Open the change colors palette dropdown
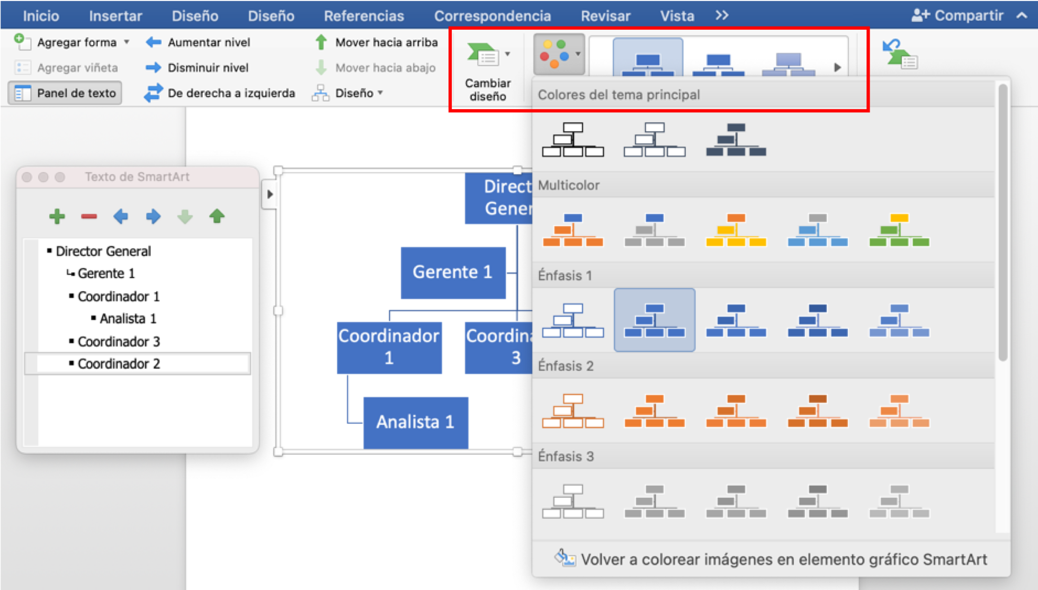The height and width of the screenshot is (590, 1038). (559, 54)
